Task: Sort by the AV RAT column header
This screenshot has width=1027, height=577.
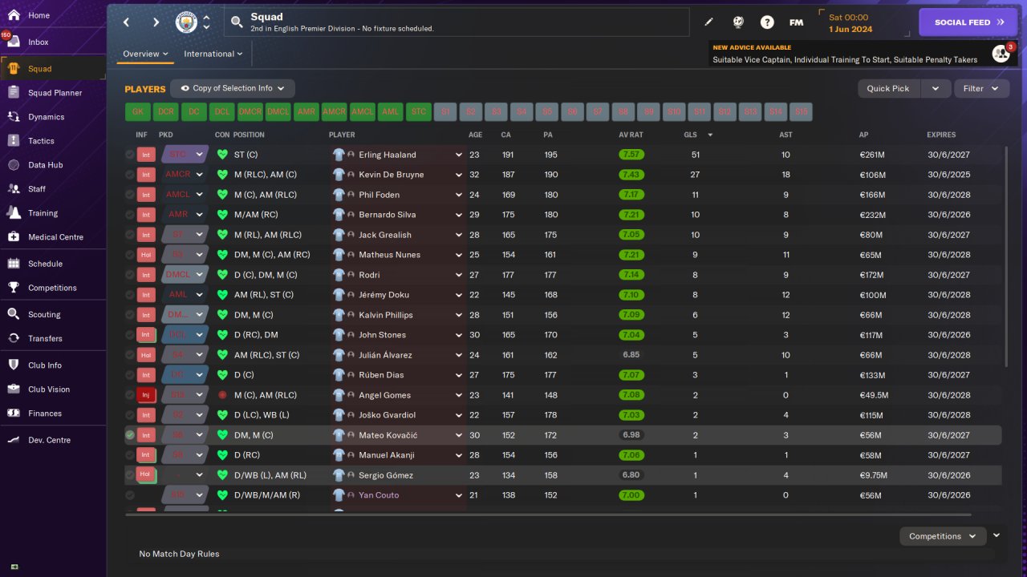Action: 631,135
